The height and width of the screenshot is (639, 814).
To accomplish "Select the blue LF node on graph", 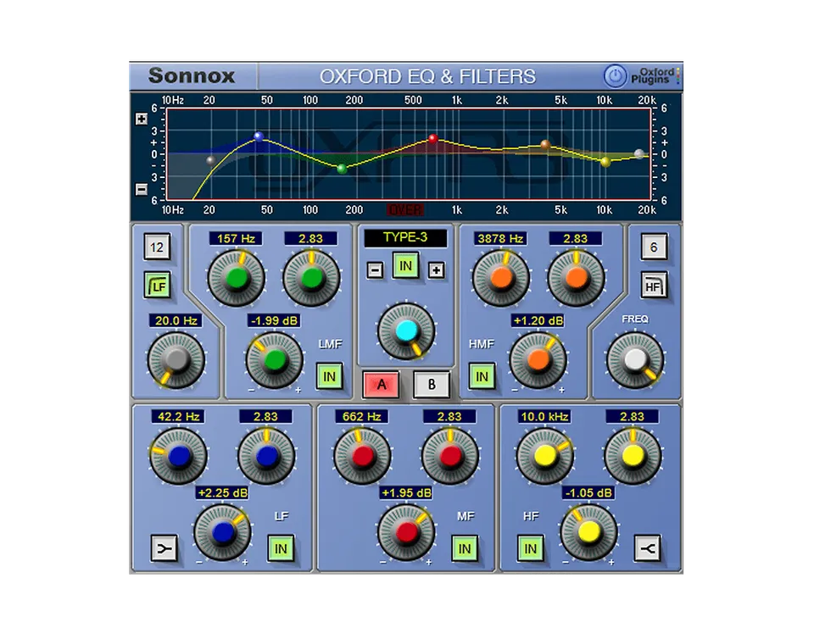I will 259,137.
